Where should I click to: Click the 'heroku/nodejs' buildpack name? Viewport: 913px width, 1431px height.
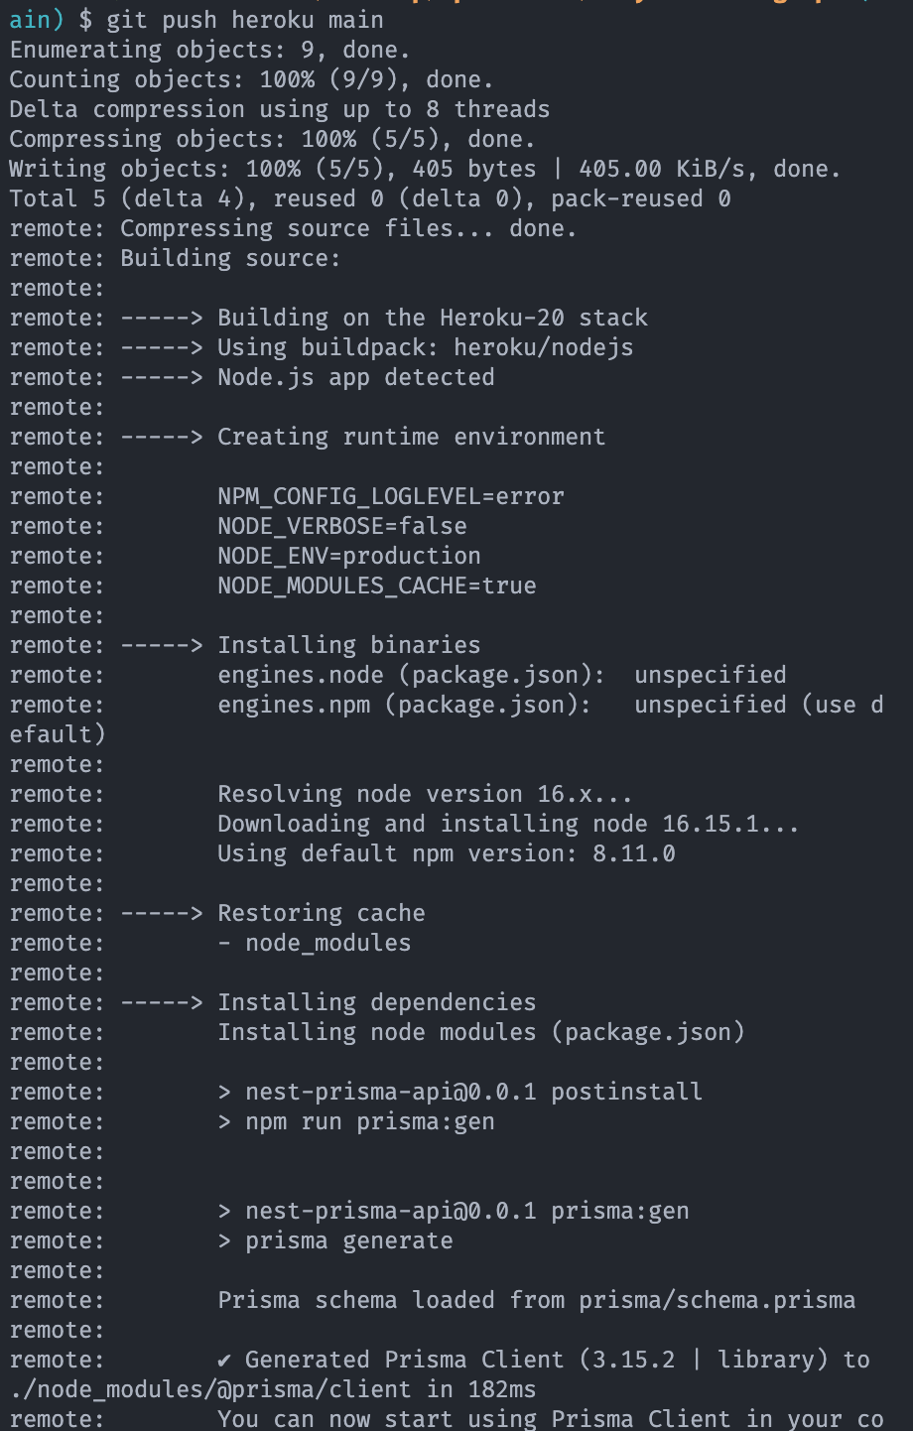(543, 347)
